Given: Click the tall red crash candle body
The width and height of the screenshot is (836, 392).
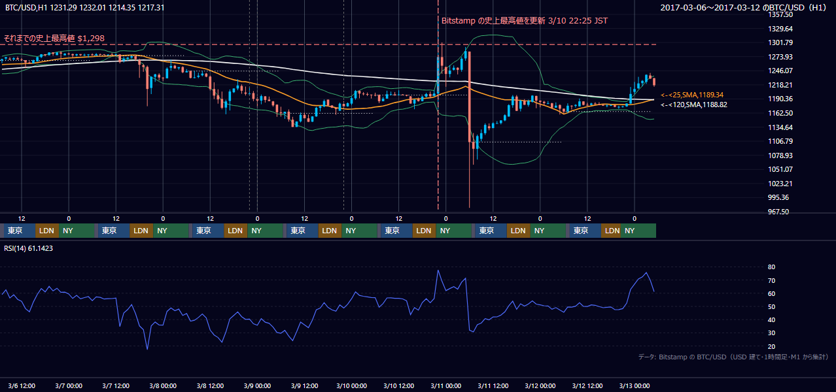Looking at the screenshot, I should [470, 96].
